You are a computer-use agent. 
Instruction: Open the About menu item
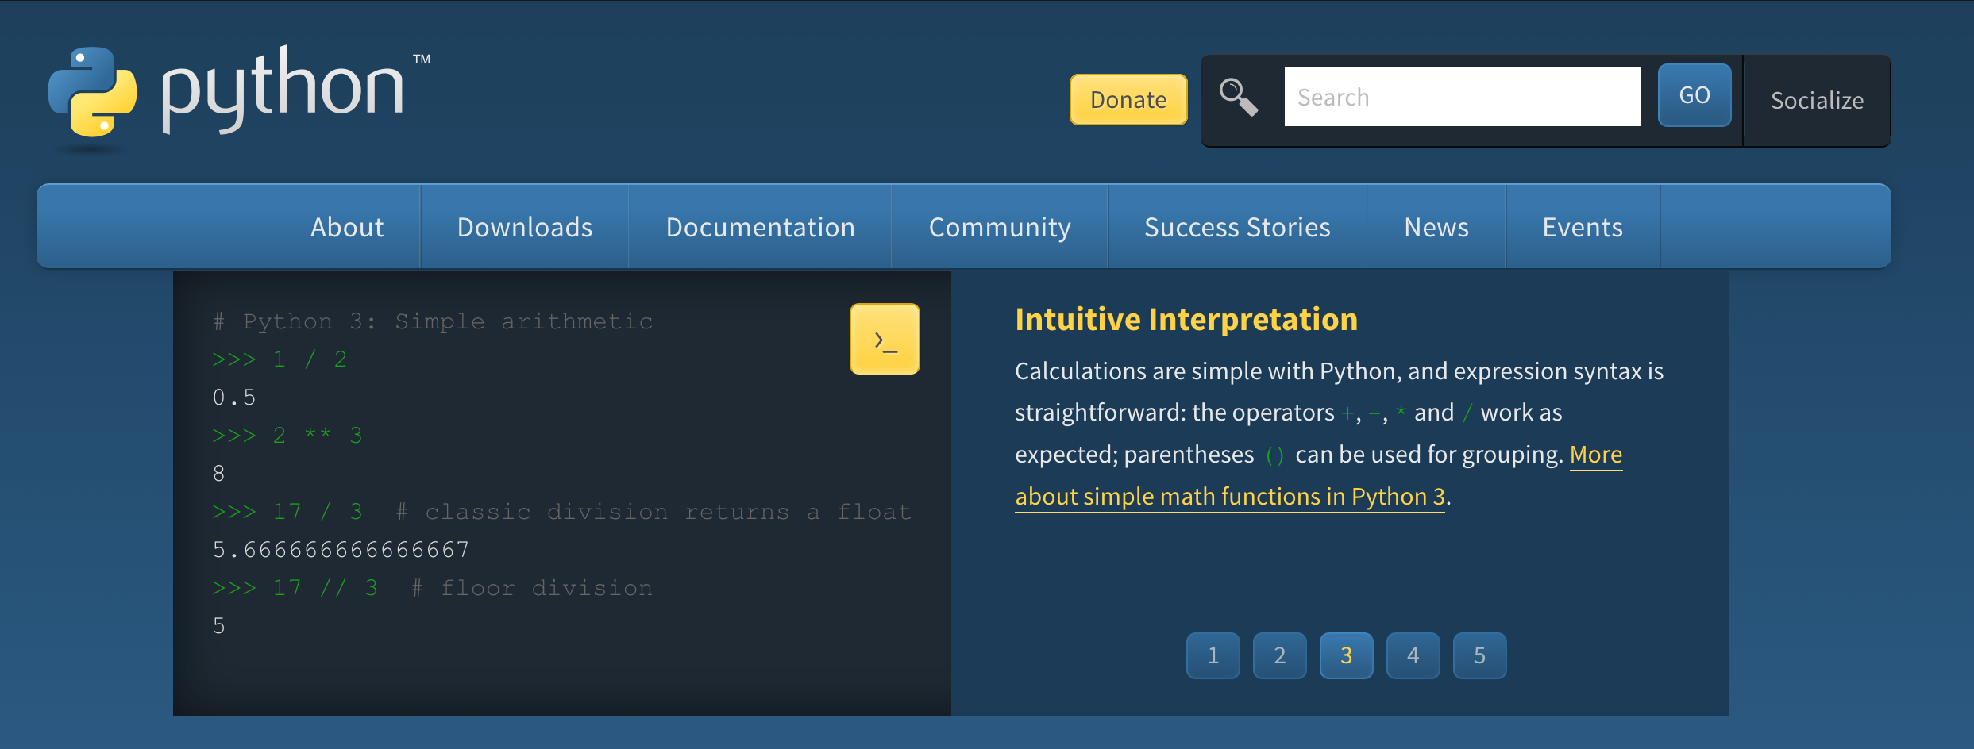347,227
